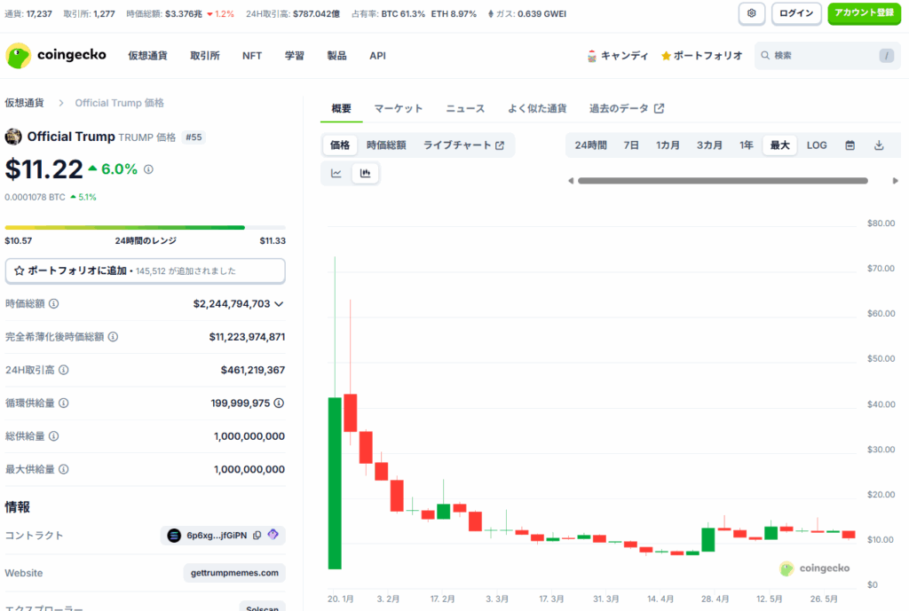909x611 pixels.
Task: Select the 1年 time range
Action: pyautogui.click(x=747, y=145)
